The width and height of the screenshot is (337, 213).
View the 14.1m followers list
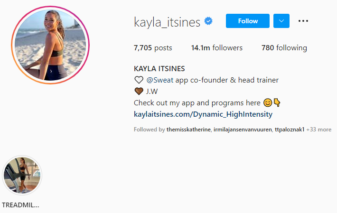tap(216, 47)
